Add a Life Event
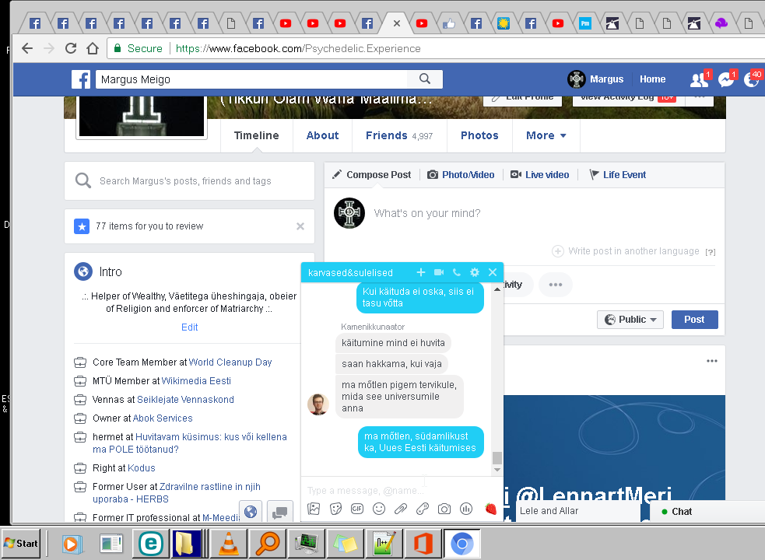Image resolution: width=765 pixels, height=560 pixels. pos(617,175)
